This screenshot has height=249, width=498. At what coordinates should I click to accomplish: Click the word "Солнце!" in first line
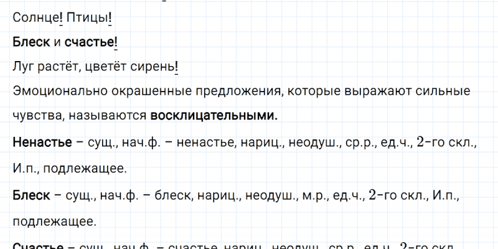[36, 19]
